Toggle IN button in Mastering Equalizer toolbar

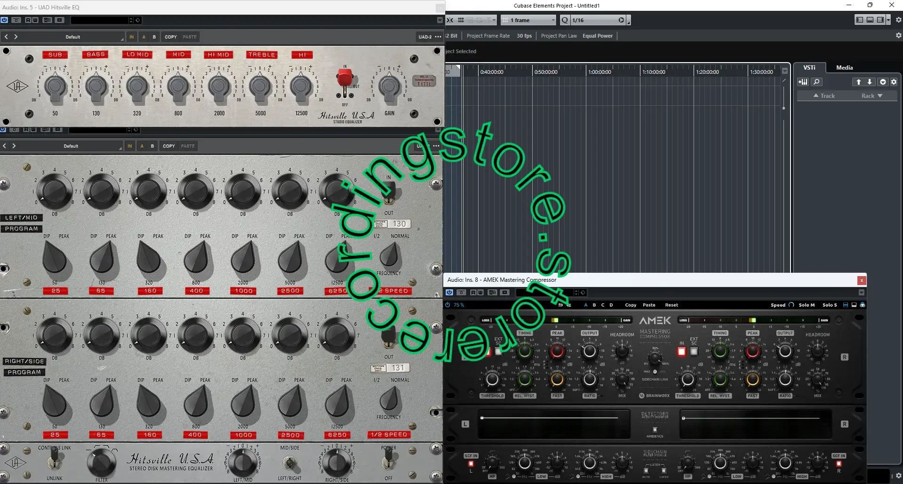tap(129, 146)
